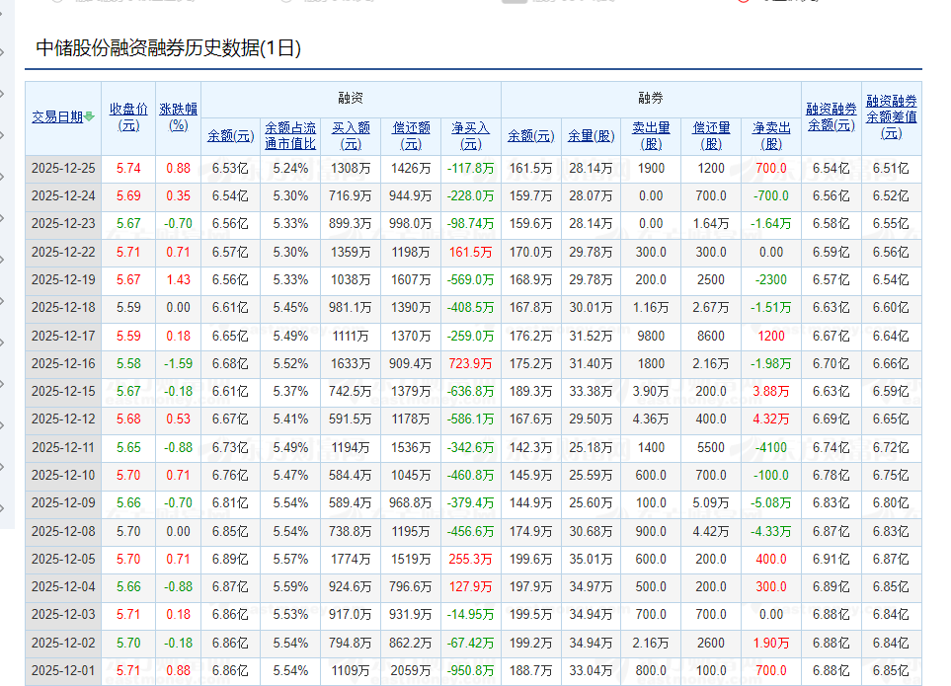The height and width of the screenshot is (686, 951).
Task: Click the -117.8万 net buy value
Action: 471,169
